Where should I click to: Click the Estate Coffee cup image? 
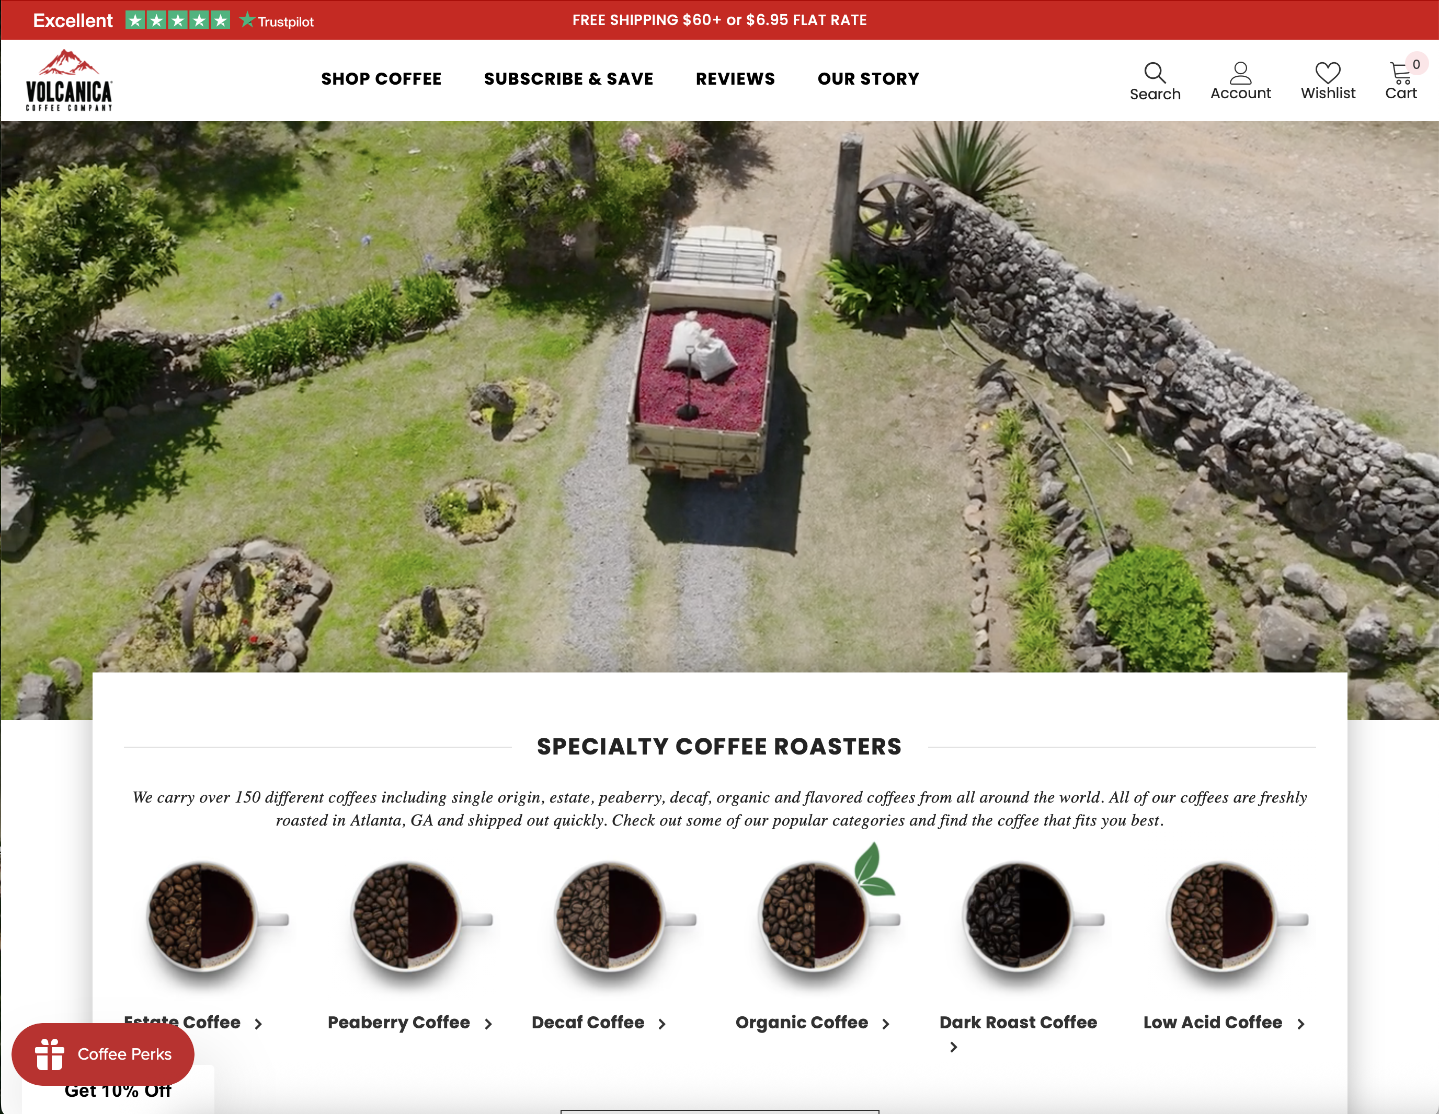(202, 916)
